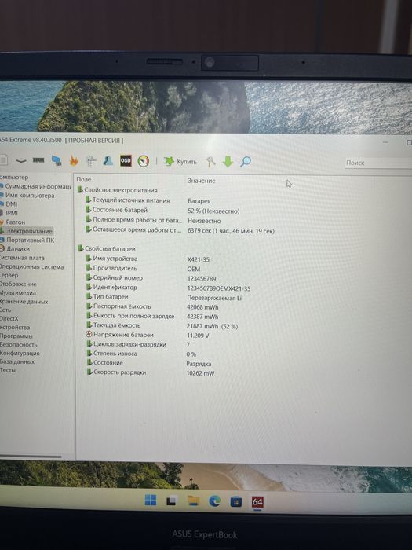Image resolution: width=412 pixels, height=550 pixels.
Task: Open the Отображение category
Action: [18, 284]
